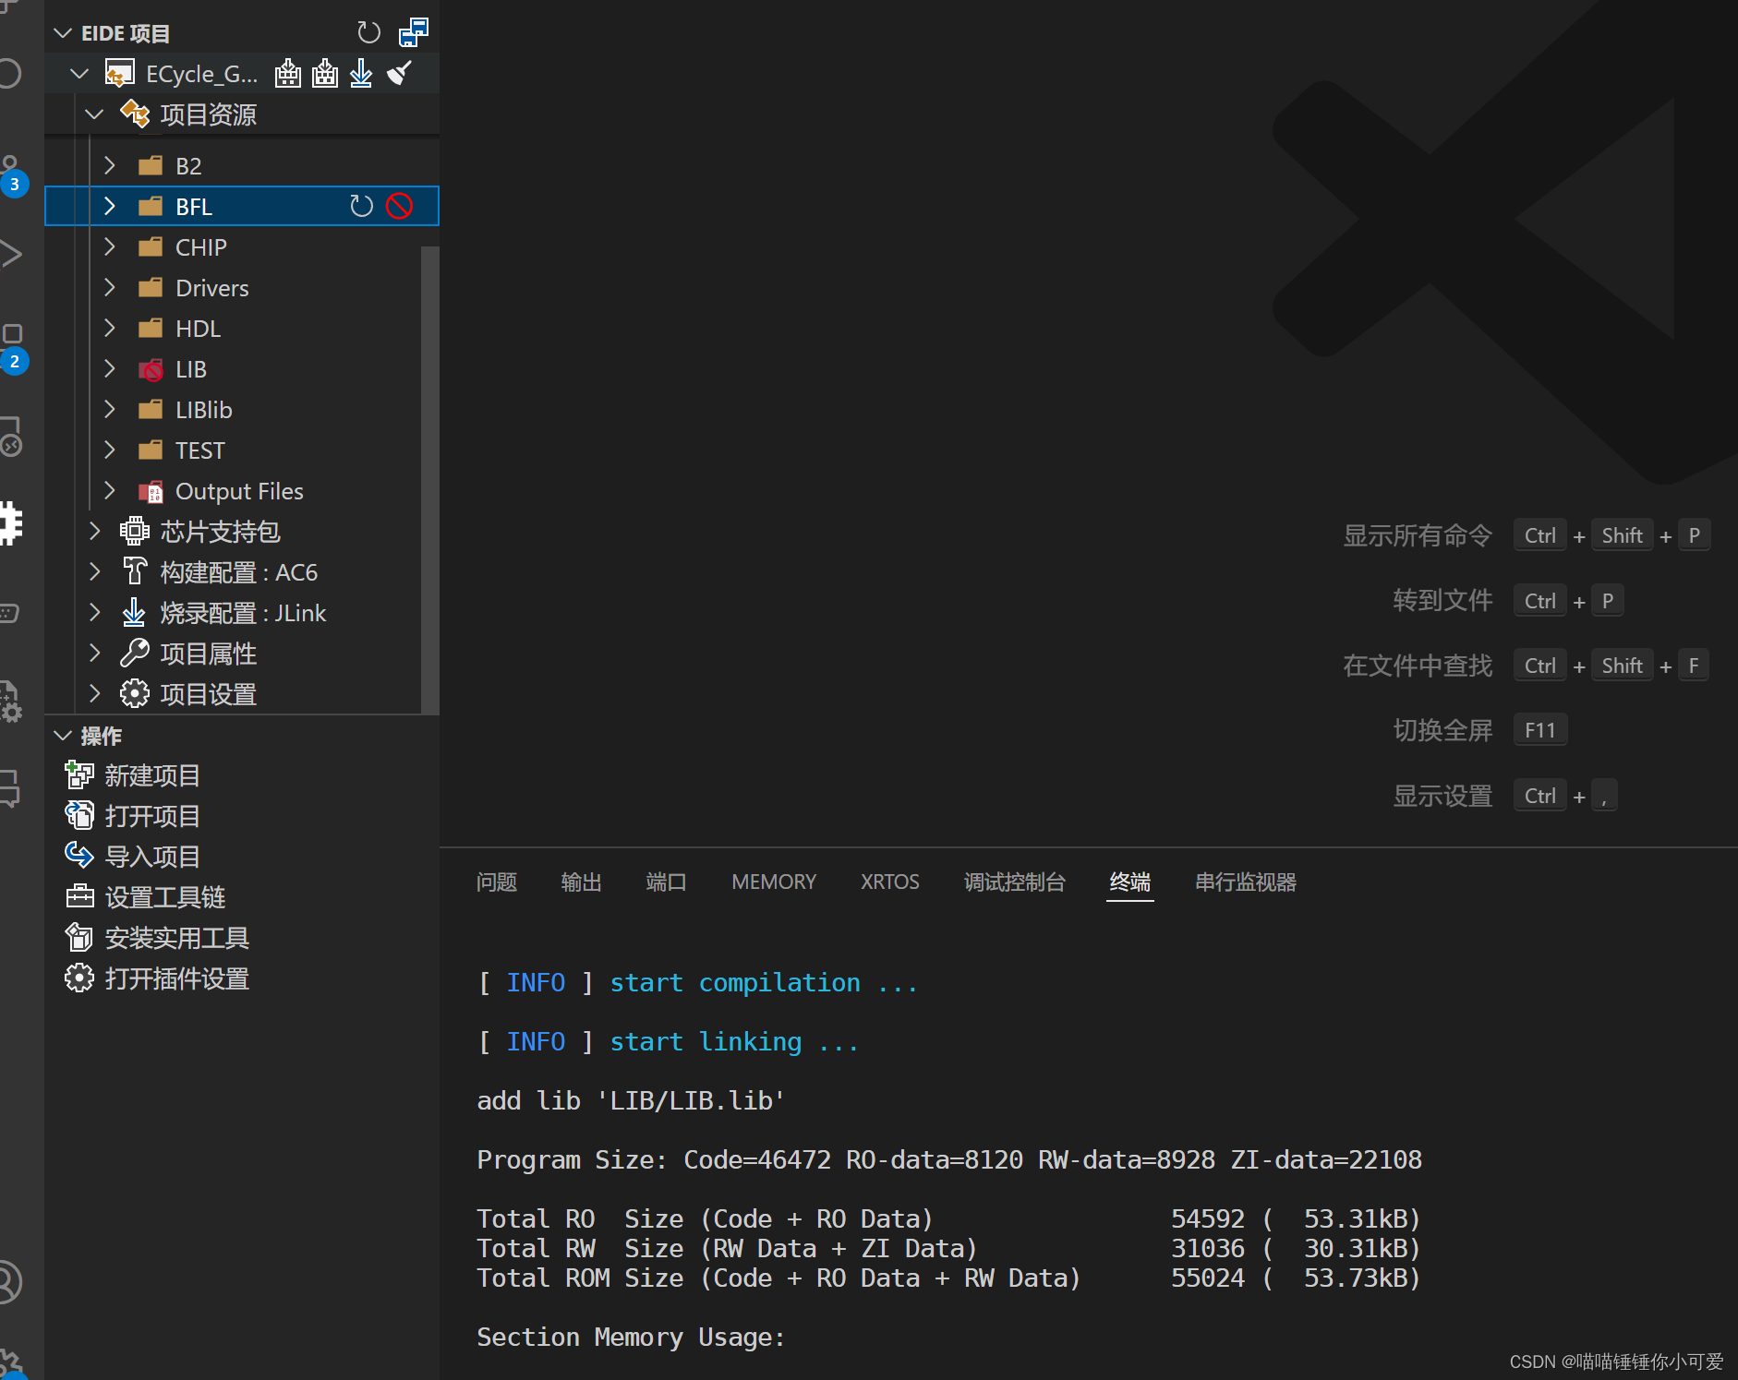Select the 终端 tab
1738x1380 pixels.
(1130, 882)
